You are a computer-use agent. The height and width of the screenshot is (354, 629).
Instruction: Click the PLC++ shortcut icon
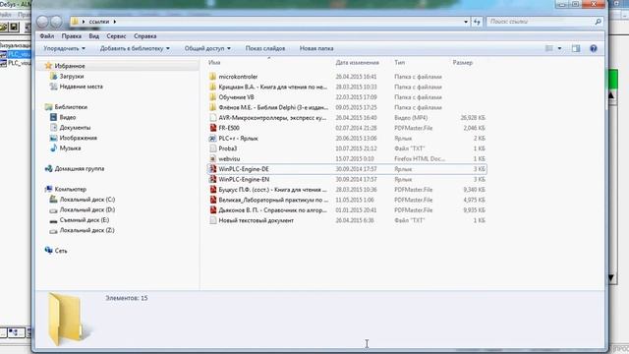[213, 138]
